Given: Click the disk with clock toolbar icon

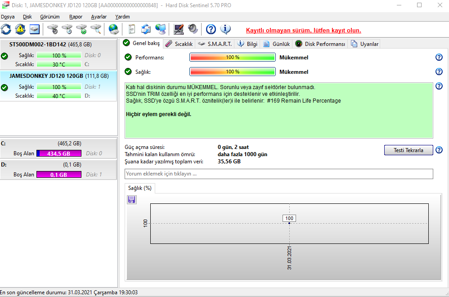Looking at the screenshot, I should tap(67, 29).
